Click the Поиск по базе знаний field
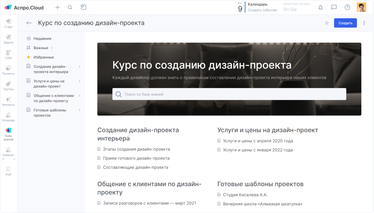The width and height of the screenshot is (374, 213). [x=229, y=94]
